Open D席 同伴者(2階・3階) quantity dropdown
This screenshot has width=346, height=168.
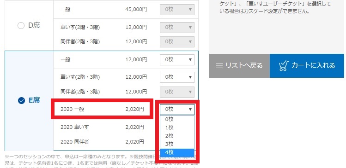click(177, 41)
